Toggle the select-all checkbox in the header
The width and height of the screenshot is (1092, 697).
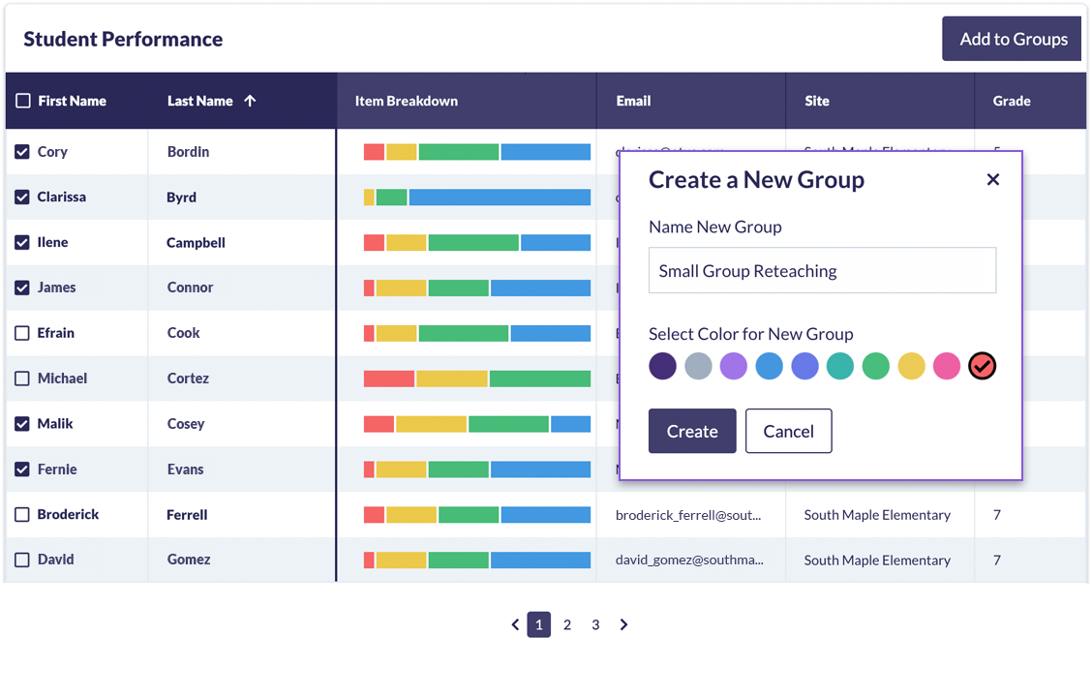coord(20,100)
